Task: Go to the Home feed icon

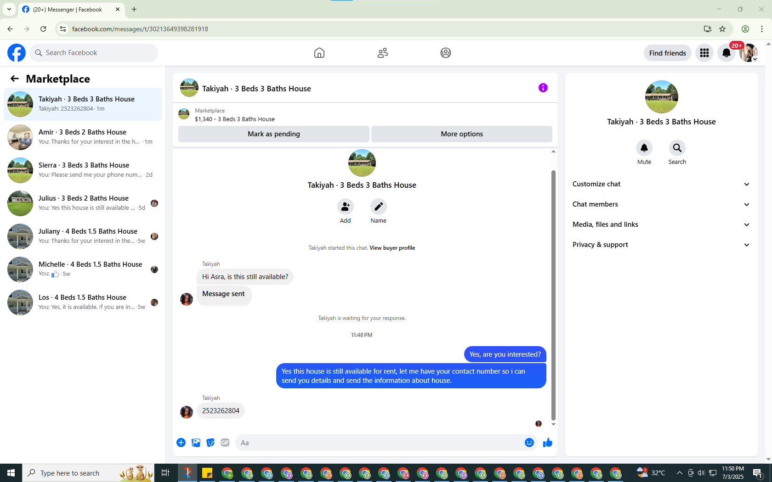Action: click(319, 53)
